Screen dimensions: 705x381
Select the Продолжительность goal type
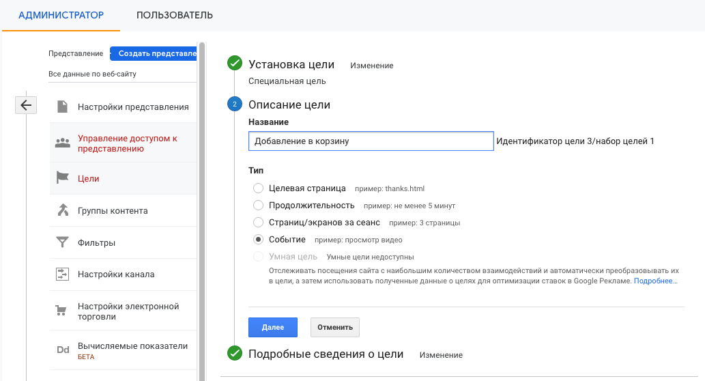(258, 205)
